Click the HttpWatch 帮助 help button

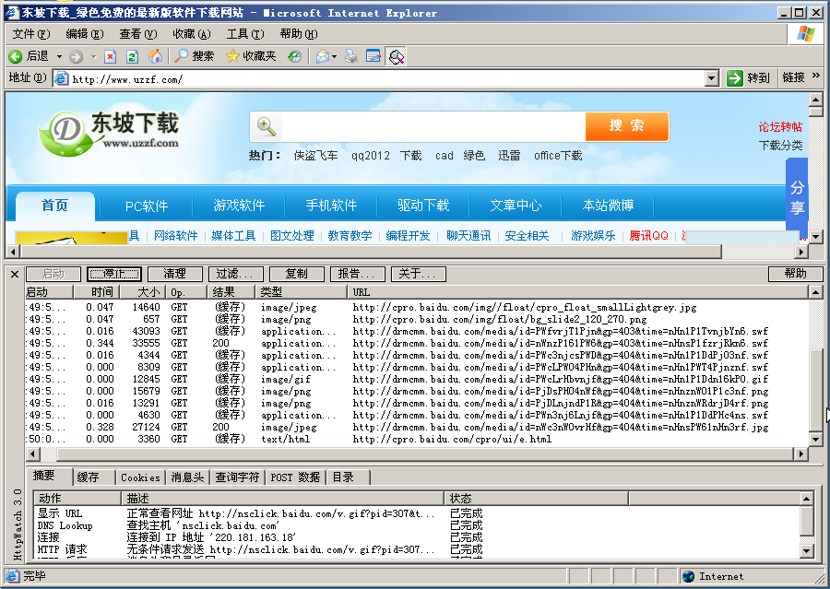[x=796, y=274]
